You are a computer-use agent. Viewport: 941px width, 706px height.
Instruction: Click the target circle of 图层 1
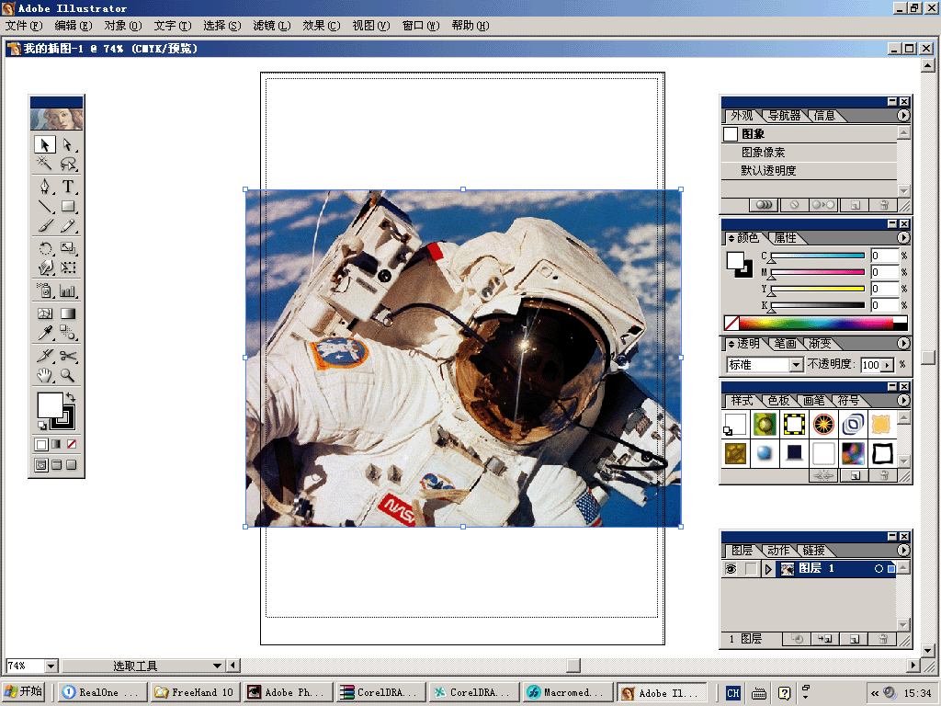pos(879,568)
